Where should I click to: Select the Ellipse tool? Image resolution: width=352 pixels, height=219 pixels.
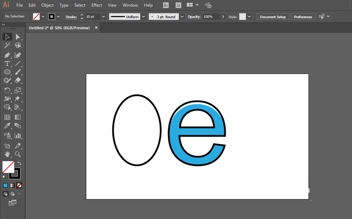click(x=7, y=72)
